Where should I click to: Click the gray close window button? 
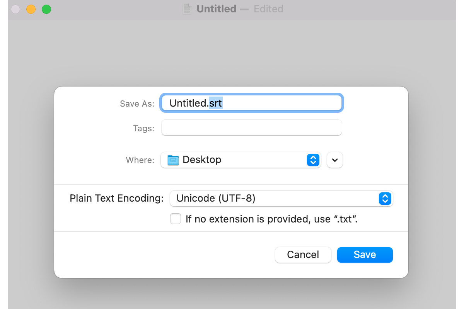[x=15, y=9]
